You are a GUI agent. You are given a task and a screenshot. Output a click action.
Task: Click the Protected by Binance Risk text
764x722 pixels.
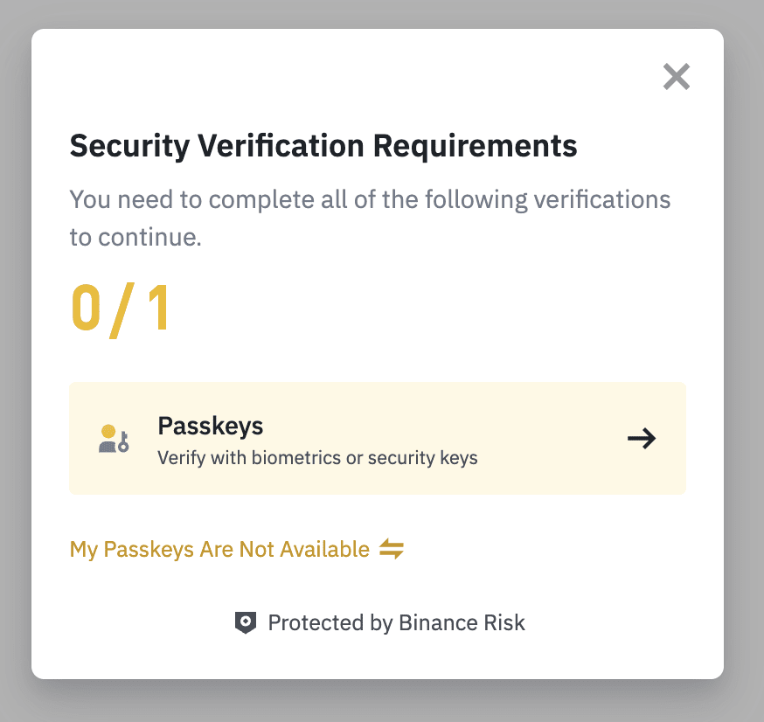(396, 623)
